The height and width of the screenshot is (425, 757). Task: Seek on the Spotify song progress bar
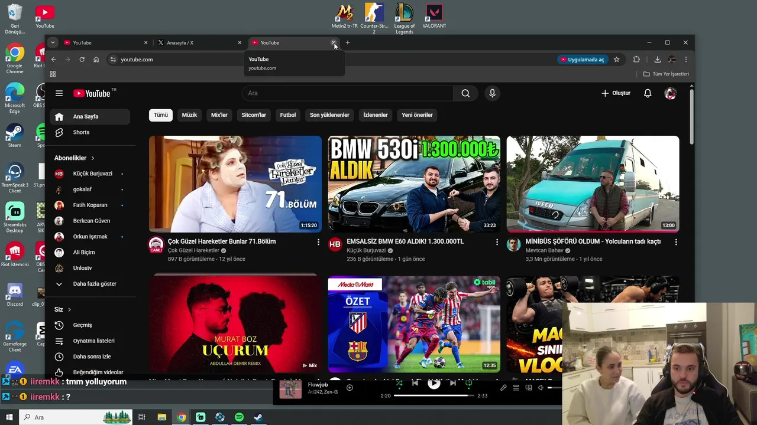(434, 395)
